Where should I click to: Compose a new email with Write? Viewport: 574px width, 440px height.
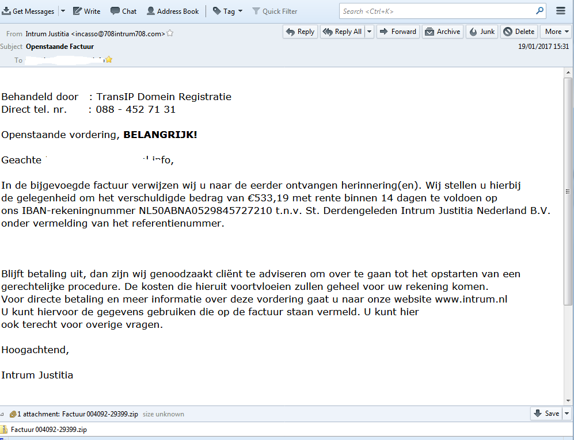pos(86,12)
